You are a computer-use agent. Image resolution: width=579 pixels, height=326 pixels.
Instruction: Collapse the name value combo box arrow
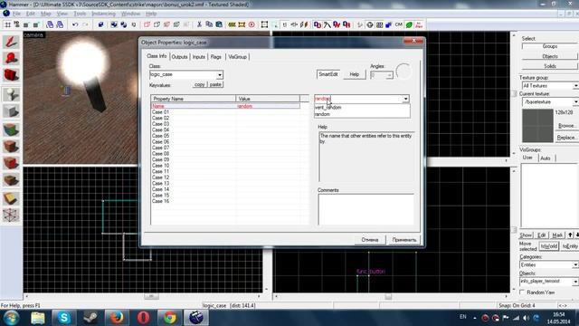405,99
